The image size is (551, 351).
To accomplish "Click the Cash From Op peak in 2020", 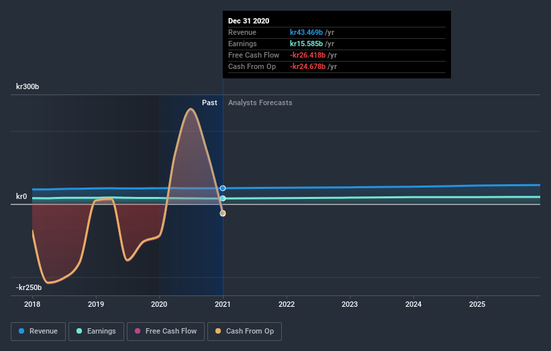I will coord(191,109).
